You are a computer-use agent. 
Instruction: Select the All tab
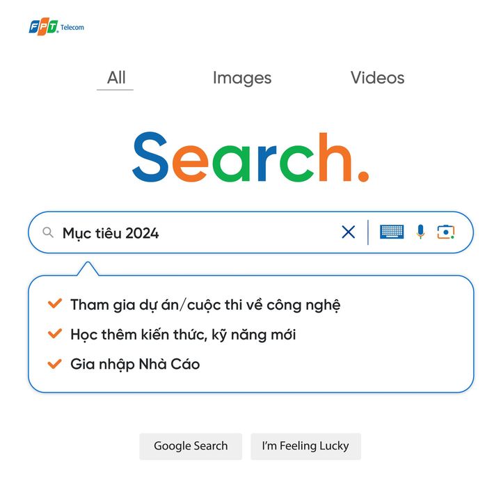[x=116, y=78]
